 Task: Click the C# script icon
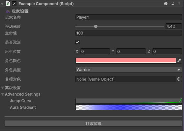8,4
